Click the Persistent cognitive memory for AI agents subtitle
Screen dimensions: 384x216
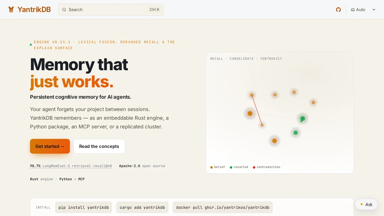click(80, 97)
